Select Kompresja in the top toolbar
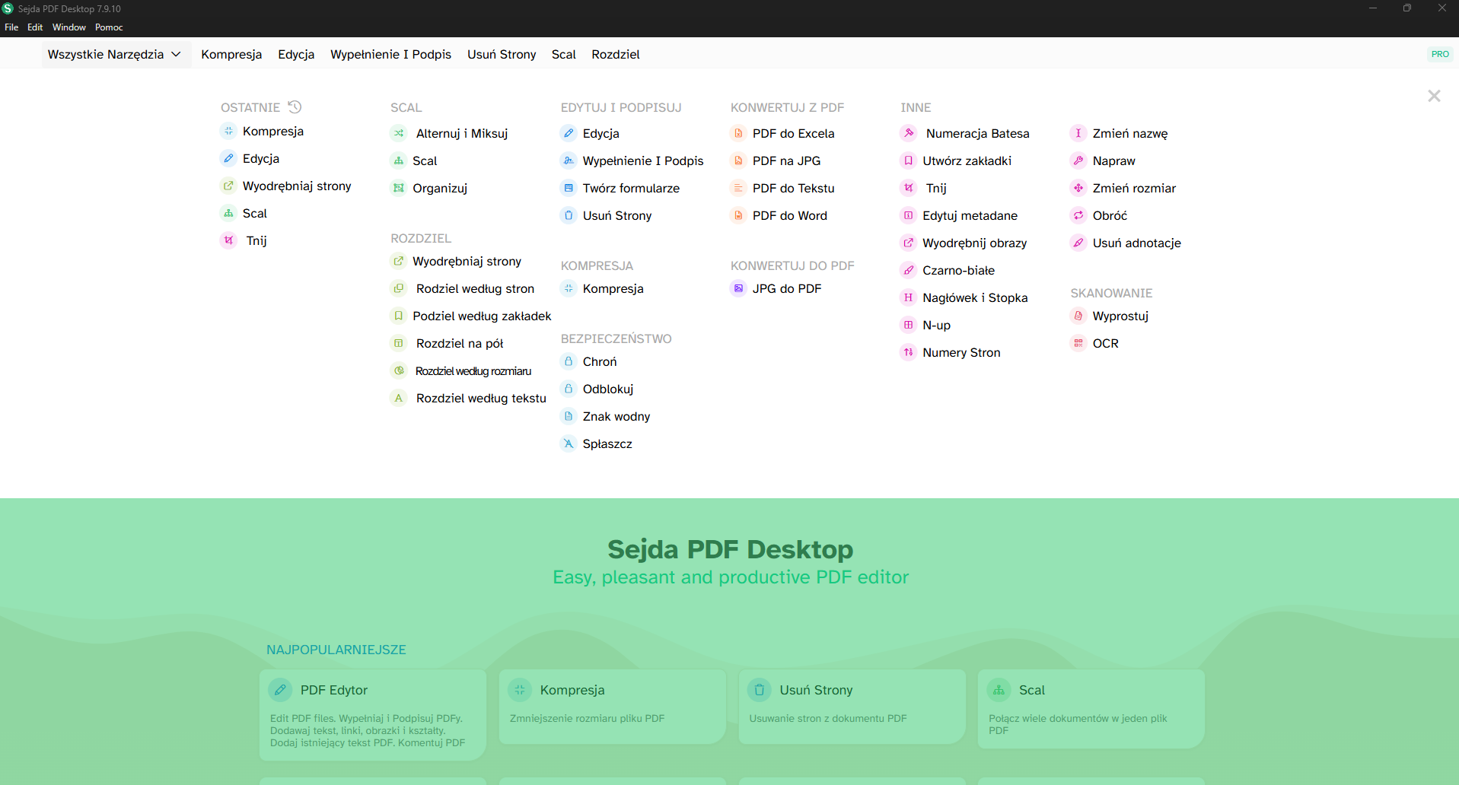The image size is (1459, 785). (x=231, y=54)
